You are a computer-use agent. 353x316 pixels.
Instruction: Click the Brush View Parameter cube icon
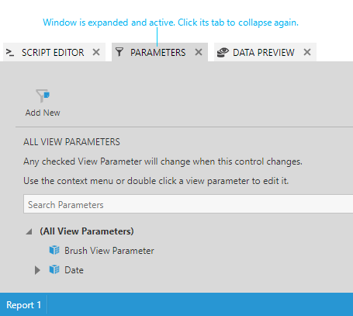[x=54, y=250]
